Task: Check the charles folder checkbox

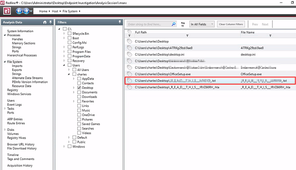Action: pyautogui.click(x=74, y=74)
